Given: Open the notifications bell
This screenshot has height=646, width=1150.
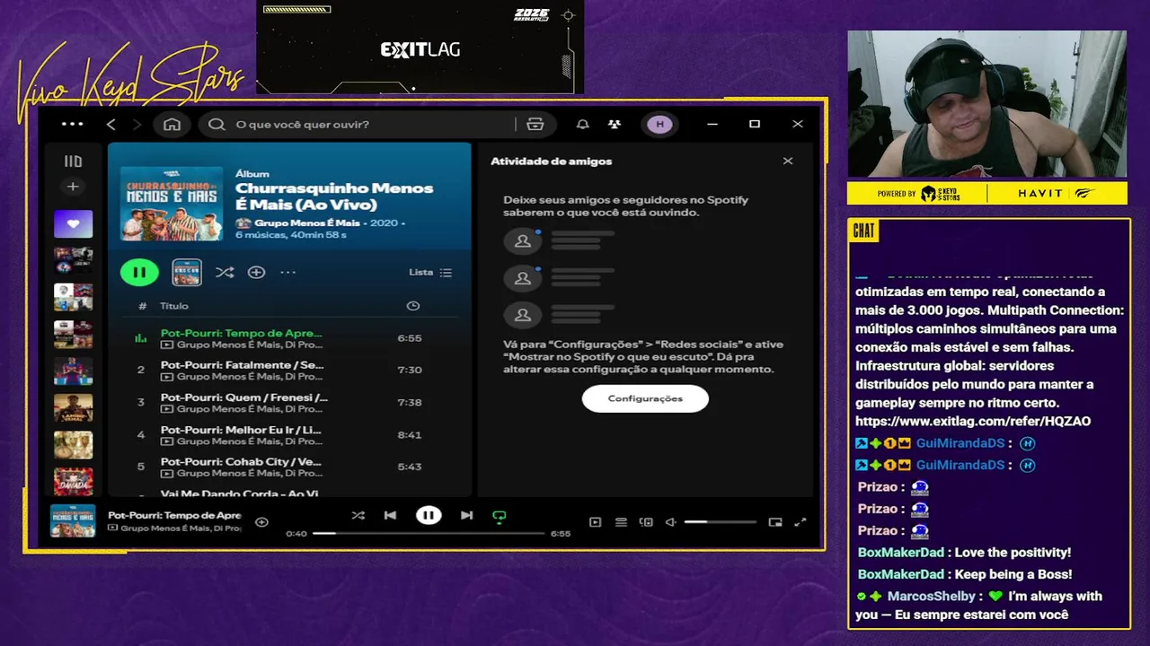Looking at the screenshot, I should 583,125.
